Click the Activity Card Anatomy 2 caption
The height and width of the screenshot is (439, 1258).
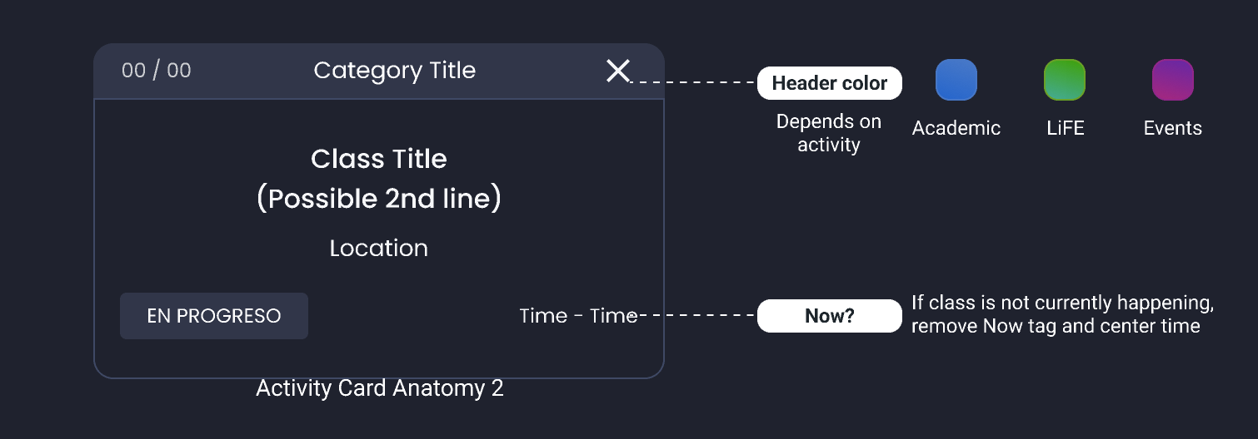pos(380,388)
